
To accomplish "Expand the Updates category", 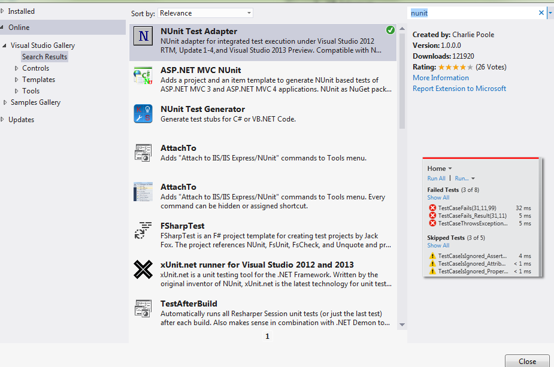I will click(2, 119).
